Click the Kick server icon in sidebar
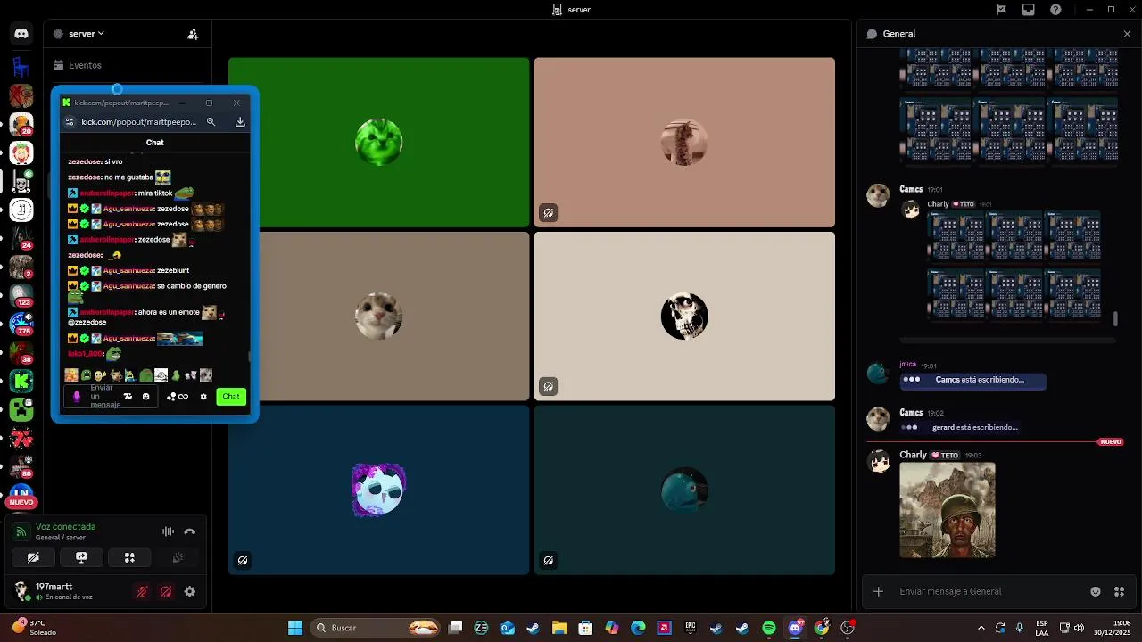Image resolution: width=1142 pixels, height=642 pixels. tap(21, 382)
